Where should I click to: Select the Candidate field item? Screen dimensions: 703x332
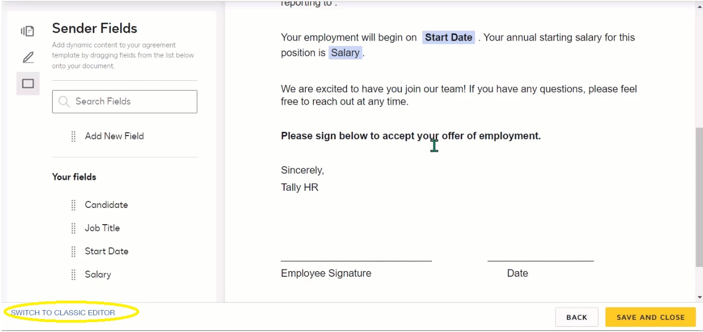(x=106, y=205)
